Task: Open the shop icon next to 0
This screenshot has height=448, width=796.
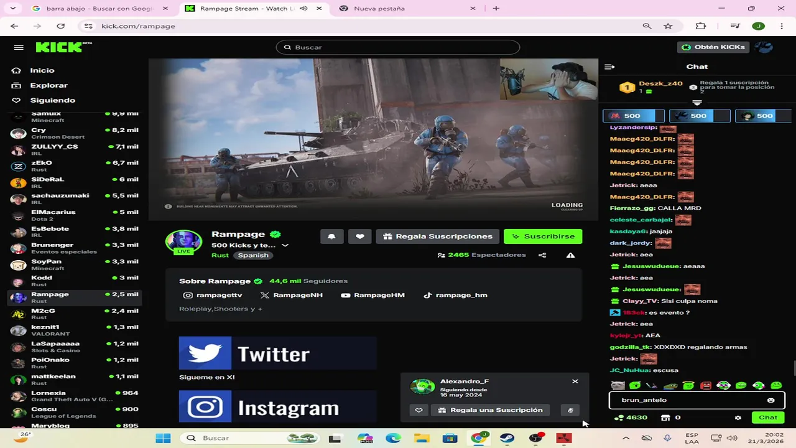Action: [x=665, y=418]
